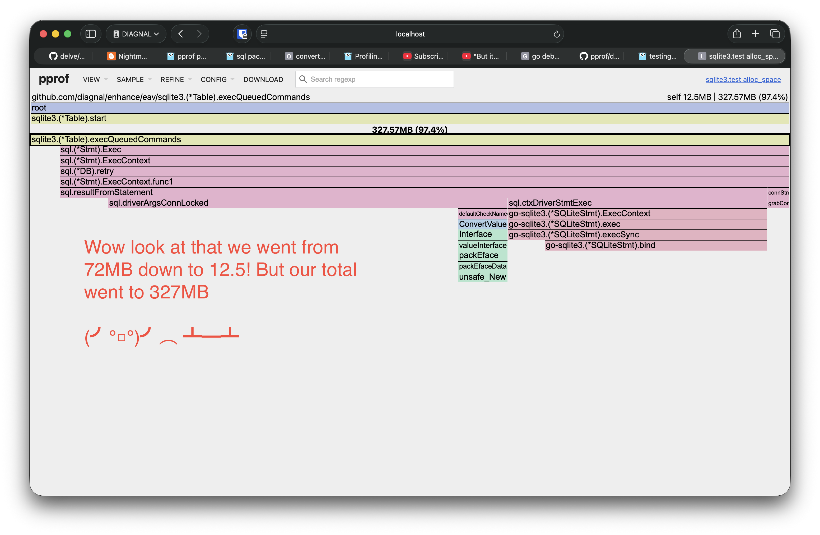Click the 327.57MB (97.4%) label
Screen dimensions: 820x535
(x=410, y=130)
